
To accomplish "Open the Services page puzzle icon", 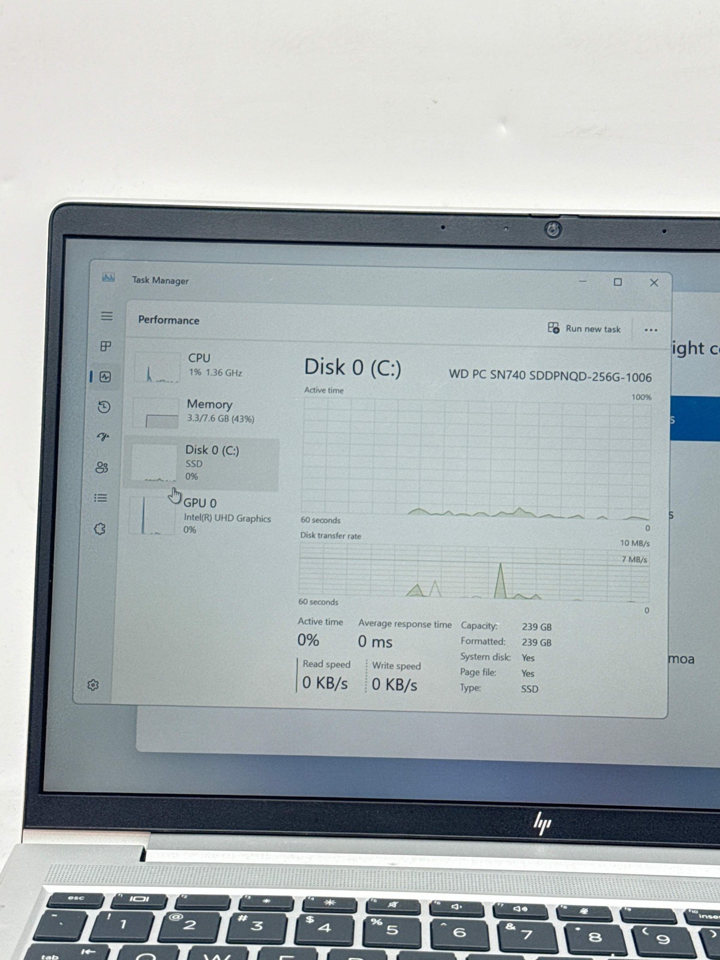I will click(x=100, y=529).
